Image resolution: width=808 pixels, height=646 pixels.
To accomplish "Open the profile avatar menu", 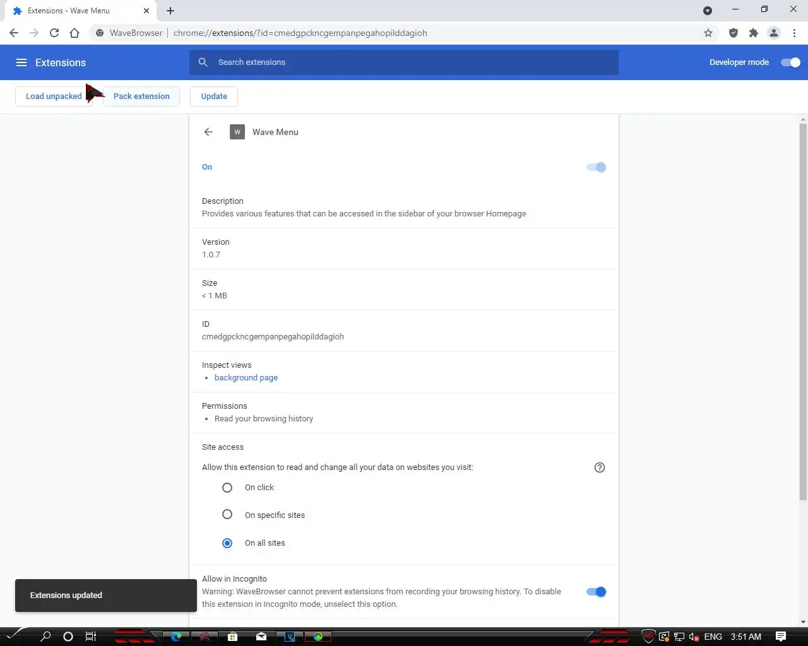I will coord(774,33).
